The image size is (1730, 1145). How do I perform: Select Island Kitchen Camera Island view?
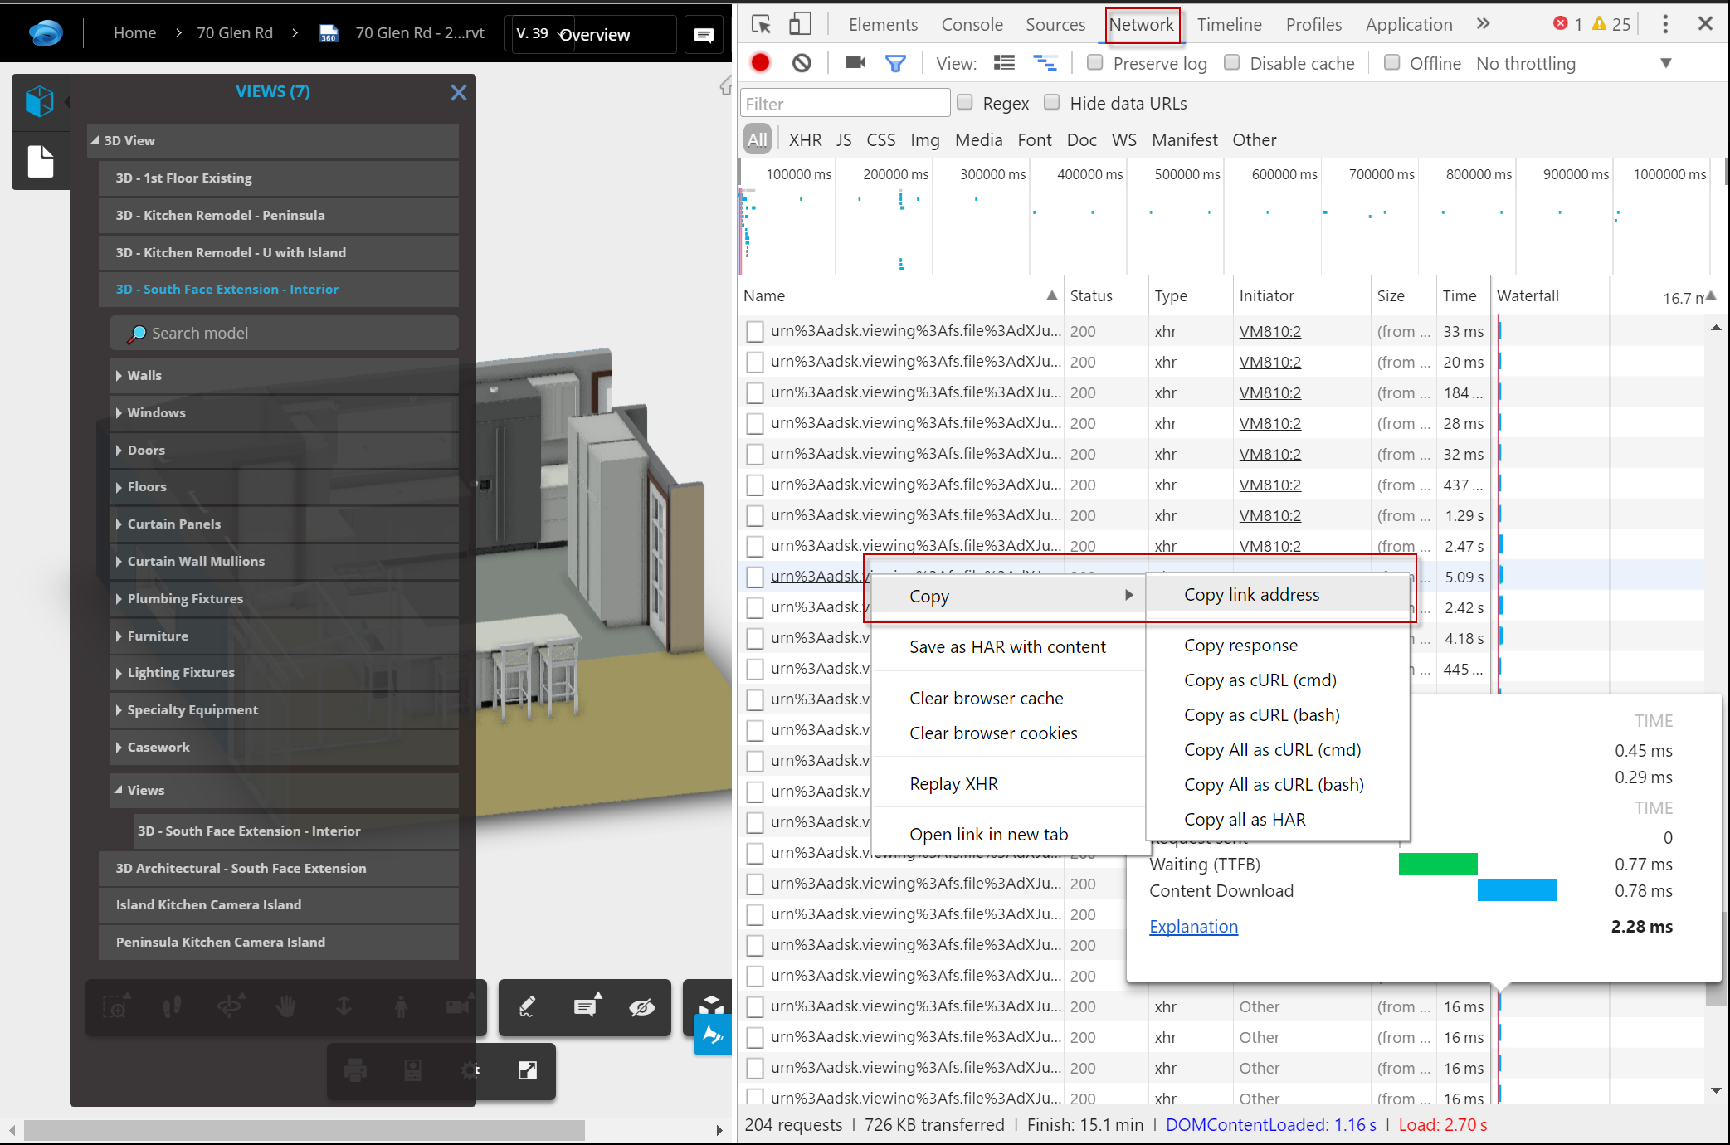(x=279, y=905)
